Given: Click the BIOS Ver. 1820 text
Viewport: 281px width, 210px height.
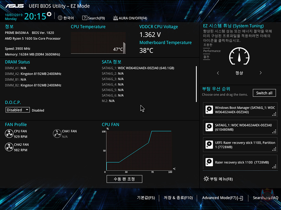Looking at the screenshot, I should click(43, 33).
